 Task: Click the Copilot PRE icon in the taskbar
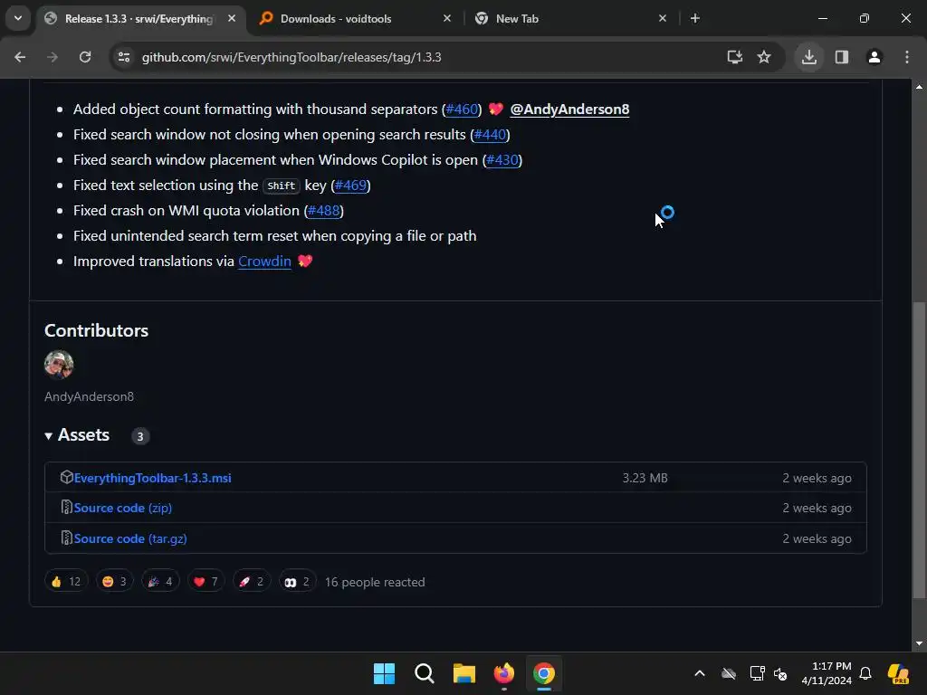[x=898, y=673]
